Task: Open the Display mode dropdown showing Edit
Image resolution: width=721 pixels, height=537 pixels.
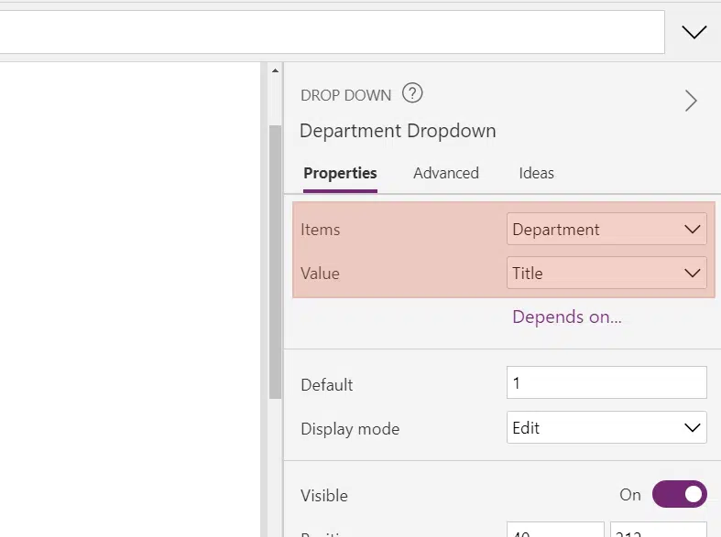Action: [x=606, y=427]
